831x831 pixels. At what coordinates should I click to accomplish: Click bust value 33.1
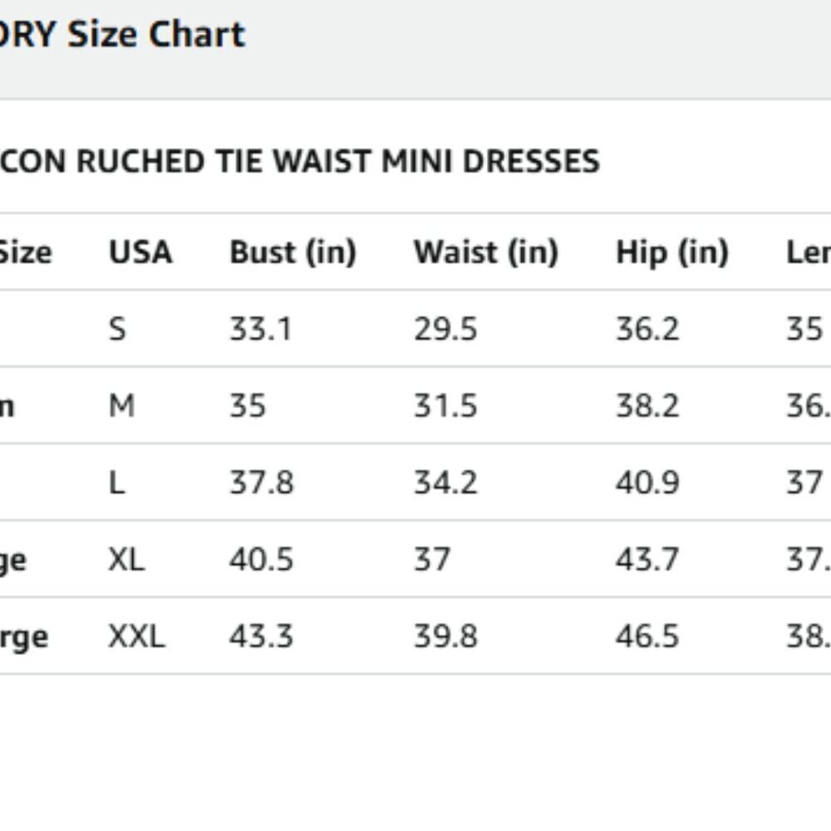pyautogui.click(x=261, y=329)
